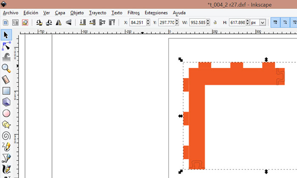
Task: Select the Selector arrow tool
Action: pos(6,35)
